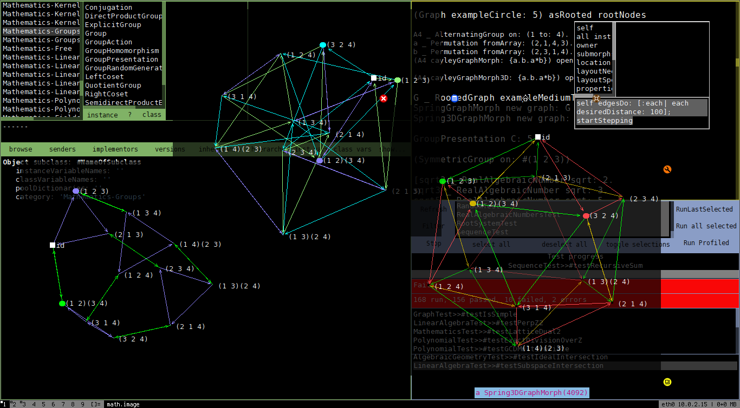This screenshot has width=740, height=408.
Task: Select the white id square in center graph
Action: [x=374, y=78]
